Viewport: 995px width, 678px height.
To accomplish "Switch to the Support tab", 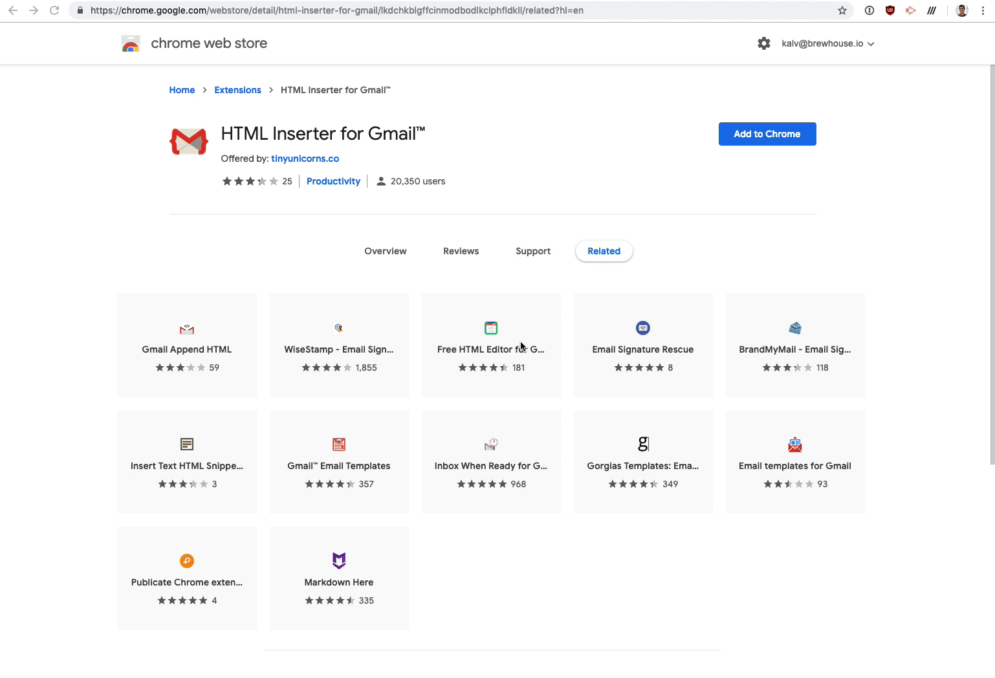I will pos(533,251).
